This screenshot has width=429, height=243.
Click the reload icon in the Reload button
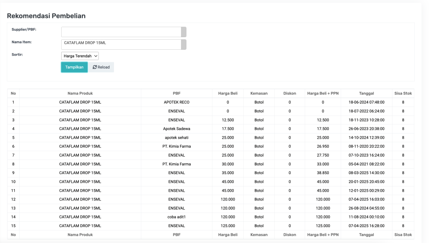click(95, 67)
